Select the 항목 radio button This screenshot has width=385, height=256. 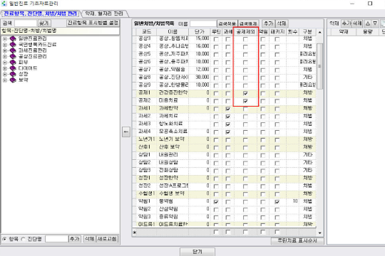[x=4, y=239]
